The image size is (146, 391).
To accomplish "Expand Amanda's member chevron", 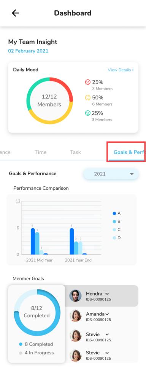I will point(107,314).
